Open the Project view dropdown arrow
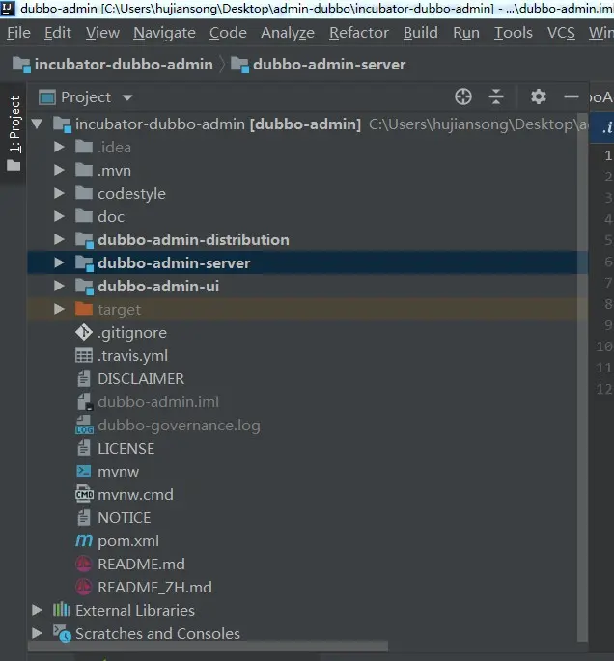 (126, 97)
